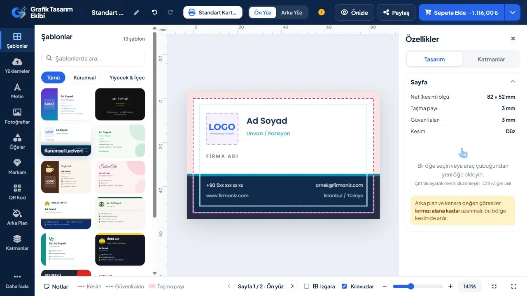
Task: Click the 141% zoom percentage
Action: click(x=470, y=287)
